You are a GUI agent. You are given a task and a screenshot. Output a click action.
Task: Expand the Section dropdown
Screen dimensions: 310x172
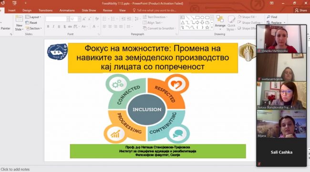[33, 29]
